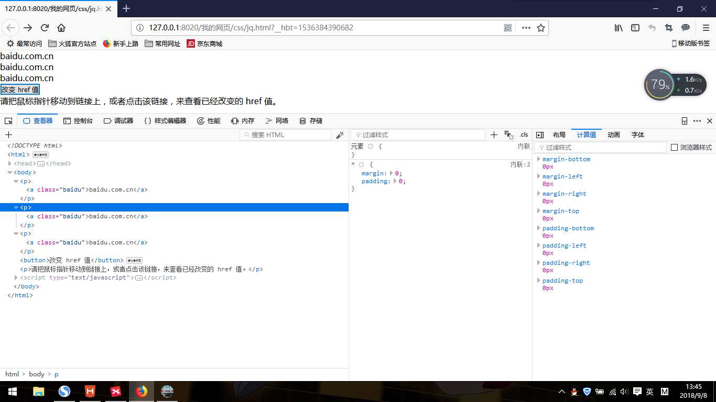Viewport: 716px width, 402px height.
Task: Switch to 动画 animations sidebar tab
Action: click(614, 135)
